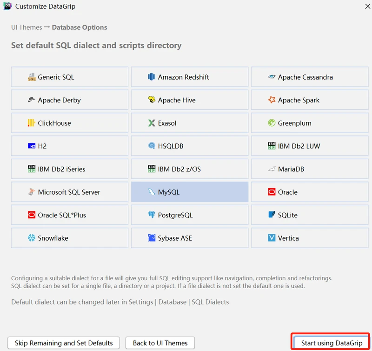Click Start using DataGrip button
Viewport: 372px width, 351px height.
(x=332, y=343)
